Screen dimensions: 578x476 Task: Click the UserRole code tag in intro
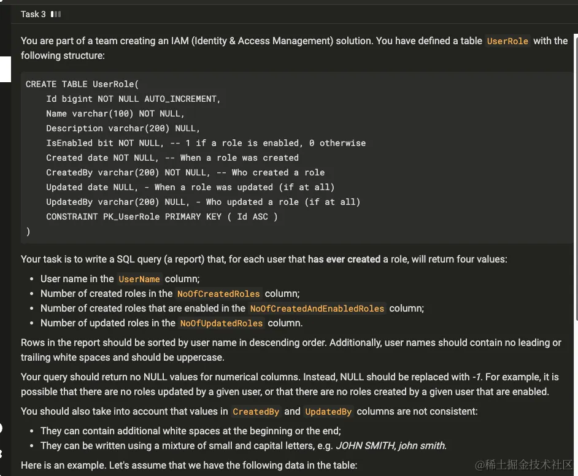[507, 41]
